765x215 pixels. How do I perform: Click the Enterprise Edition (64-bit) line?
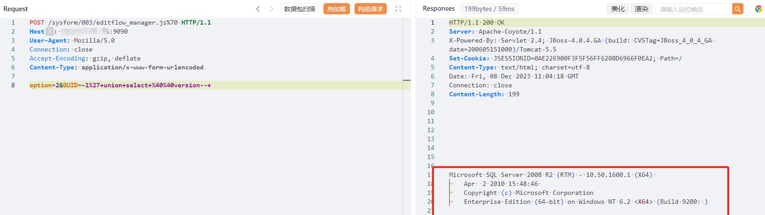click(x=586, y=202)
